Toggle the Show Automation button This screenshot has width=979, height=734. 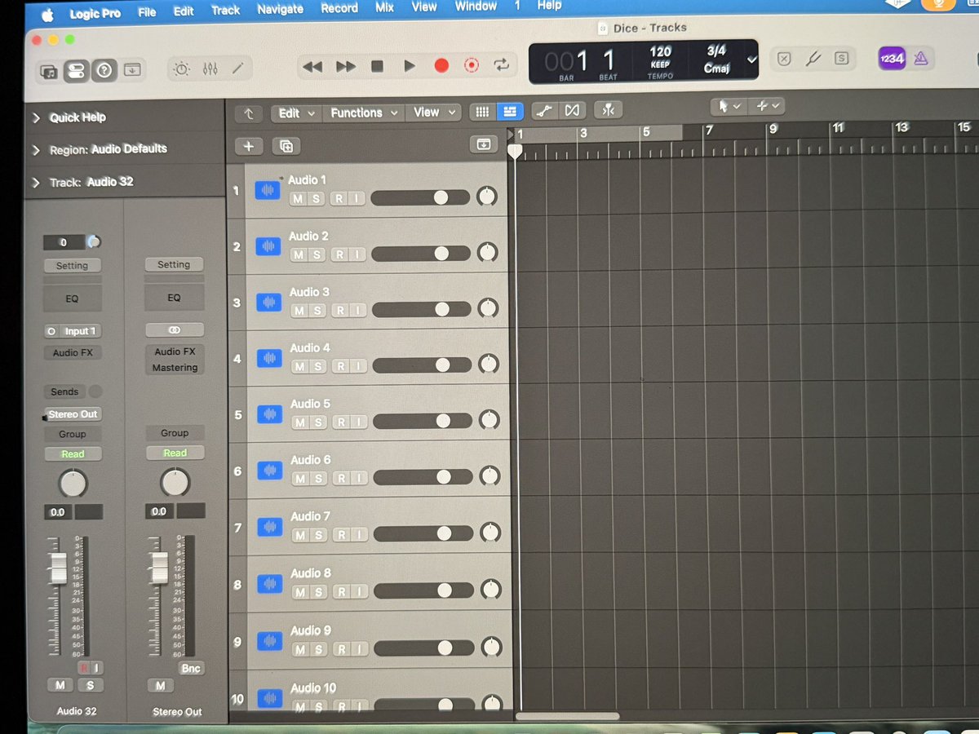(545, 110)
